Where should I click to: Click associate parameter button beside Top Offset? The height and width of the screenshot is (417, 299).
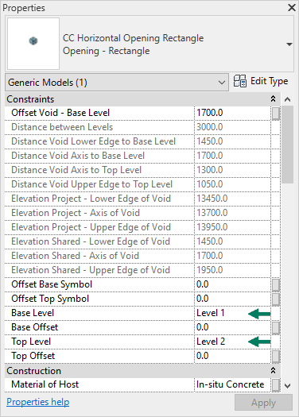pyautogui.click(x=276, y=356)
